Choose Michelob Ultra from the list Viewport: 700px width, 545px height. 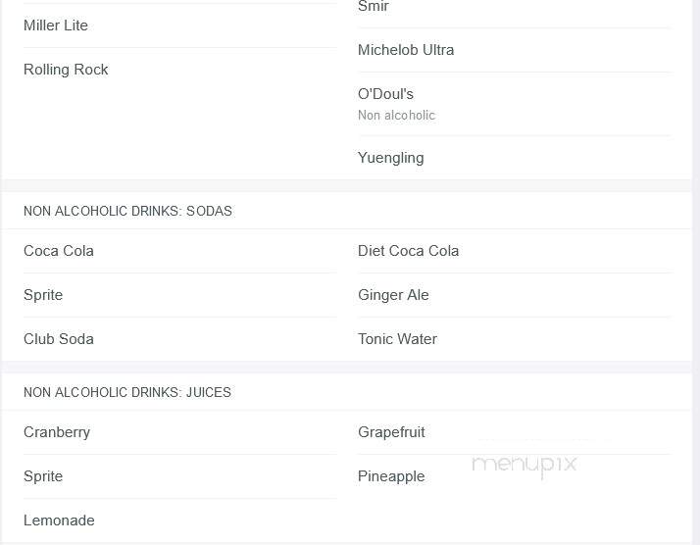coord(406,50)
